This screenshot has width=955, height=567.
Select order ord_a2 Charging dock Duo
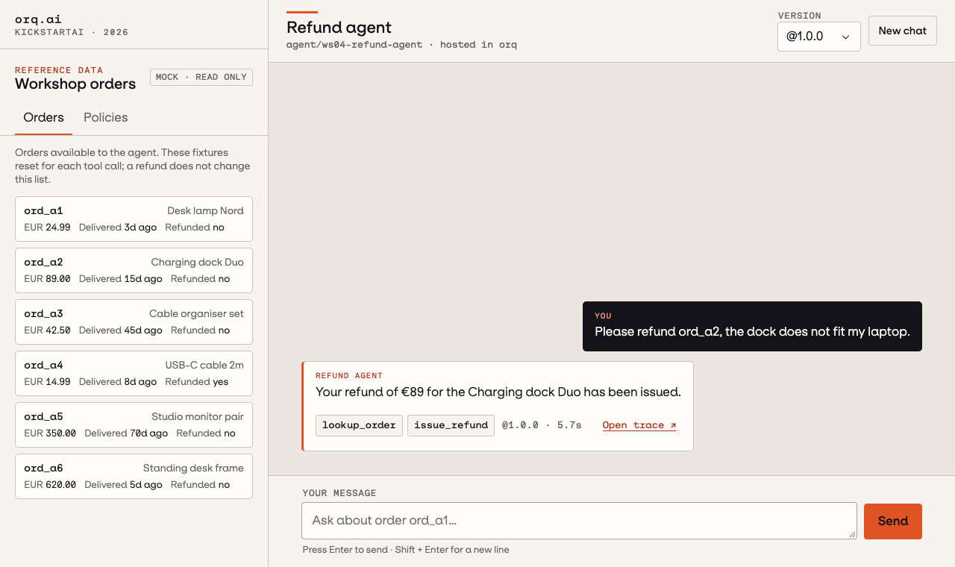134,270
